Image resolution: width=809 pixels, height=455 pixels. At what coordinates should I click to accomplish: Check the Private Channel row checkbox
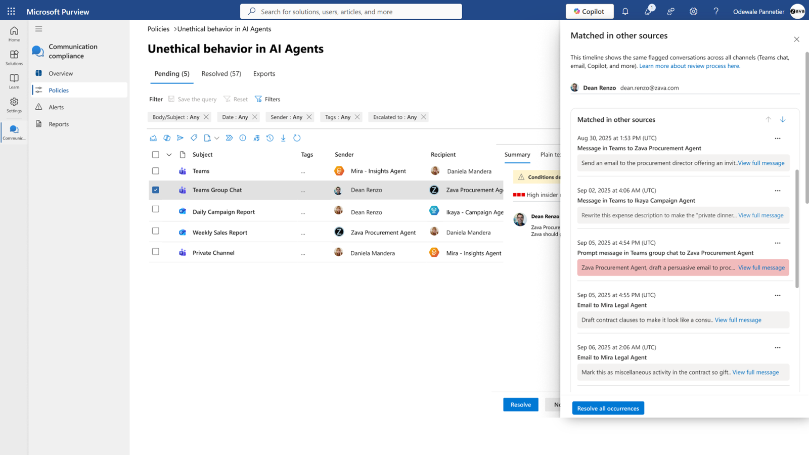[156, 251]
